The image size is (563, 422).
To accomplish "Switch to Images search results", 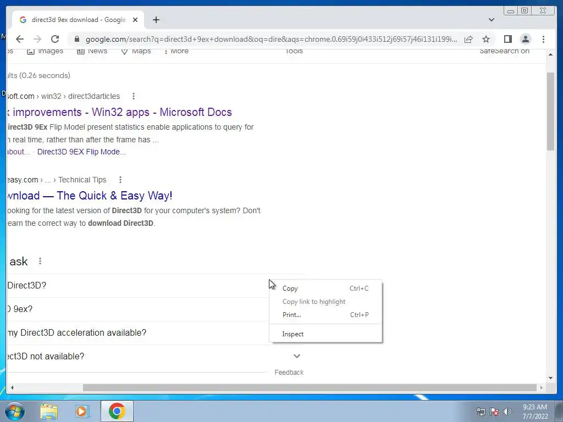I will tap(45, 51).
